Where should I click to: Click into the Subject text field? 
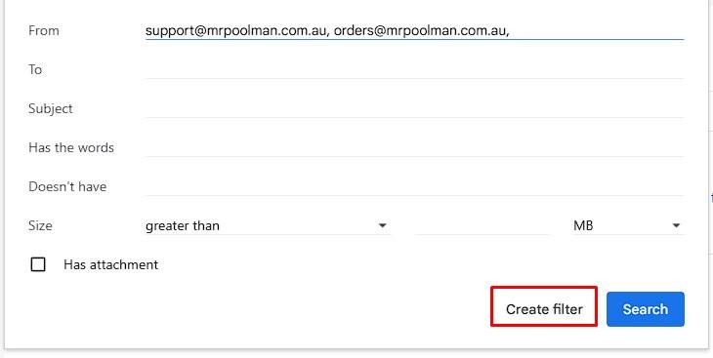(414, 108)
